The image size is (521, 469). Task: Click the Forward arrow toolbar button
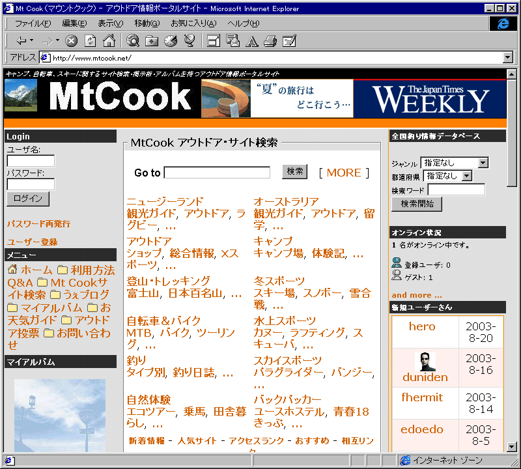[47, 41]
